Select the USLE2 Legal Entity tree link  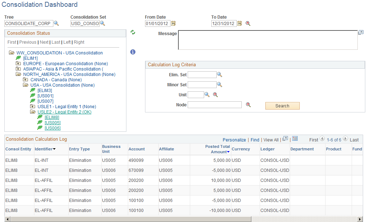(64, 112)
